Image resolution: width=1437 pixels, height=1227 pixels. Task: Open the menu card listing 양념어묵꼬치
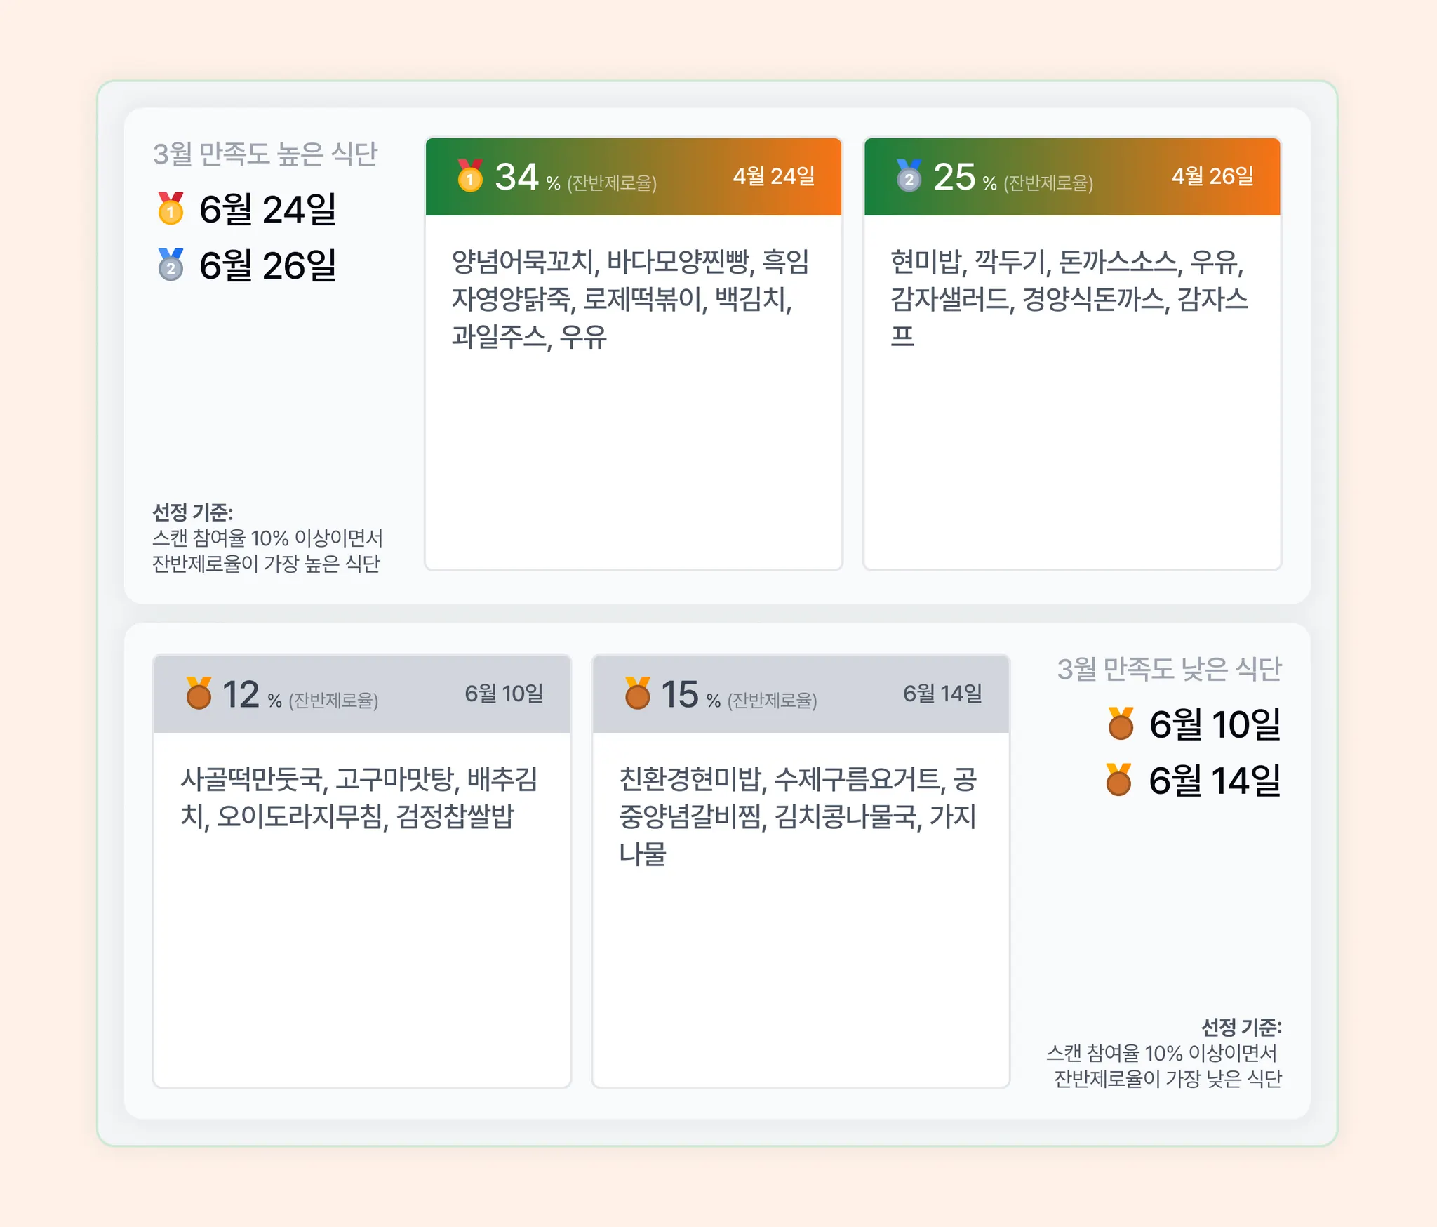634,354
